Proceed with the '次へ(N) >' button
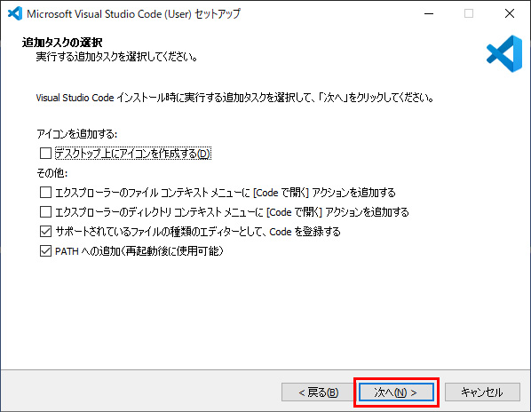Screen dimensions: 531x412 396,392
